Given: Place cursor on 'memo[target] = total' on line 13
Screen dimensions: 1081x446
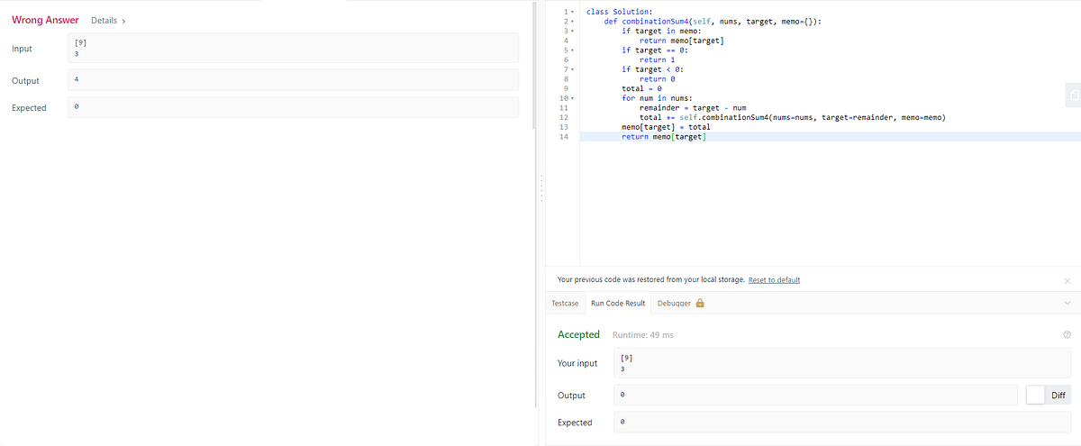Looking at the screenshot, I should [666, 127].
